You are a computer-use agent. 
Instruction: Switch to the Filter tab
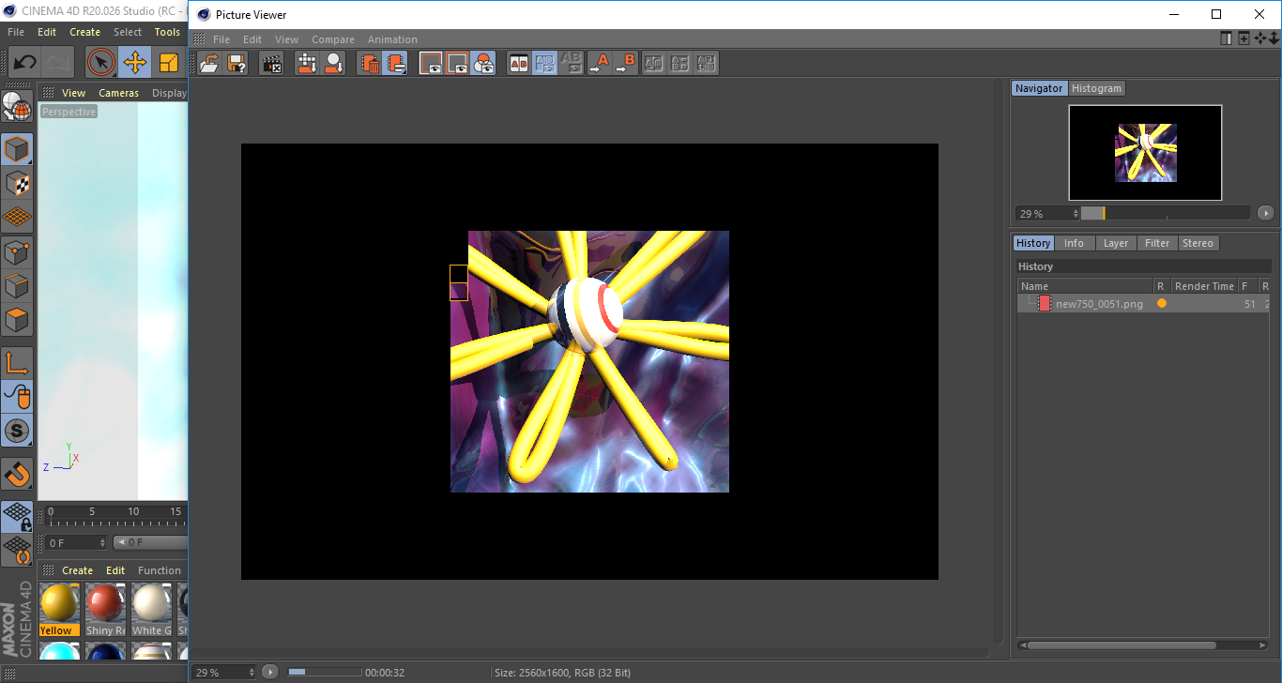pyautogui.click(x=1157, y=242)
